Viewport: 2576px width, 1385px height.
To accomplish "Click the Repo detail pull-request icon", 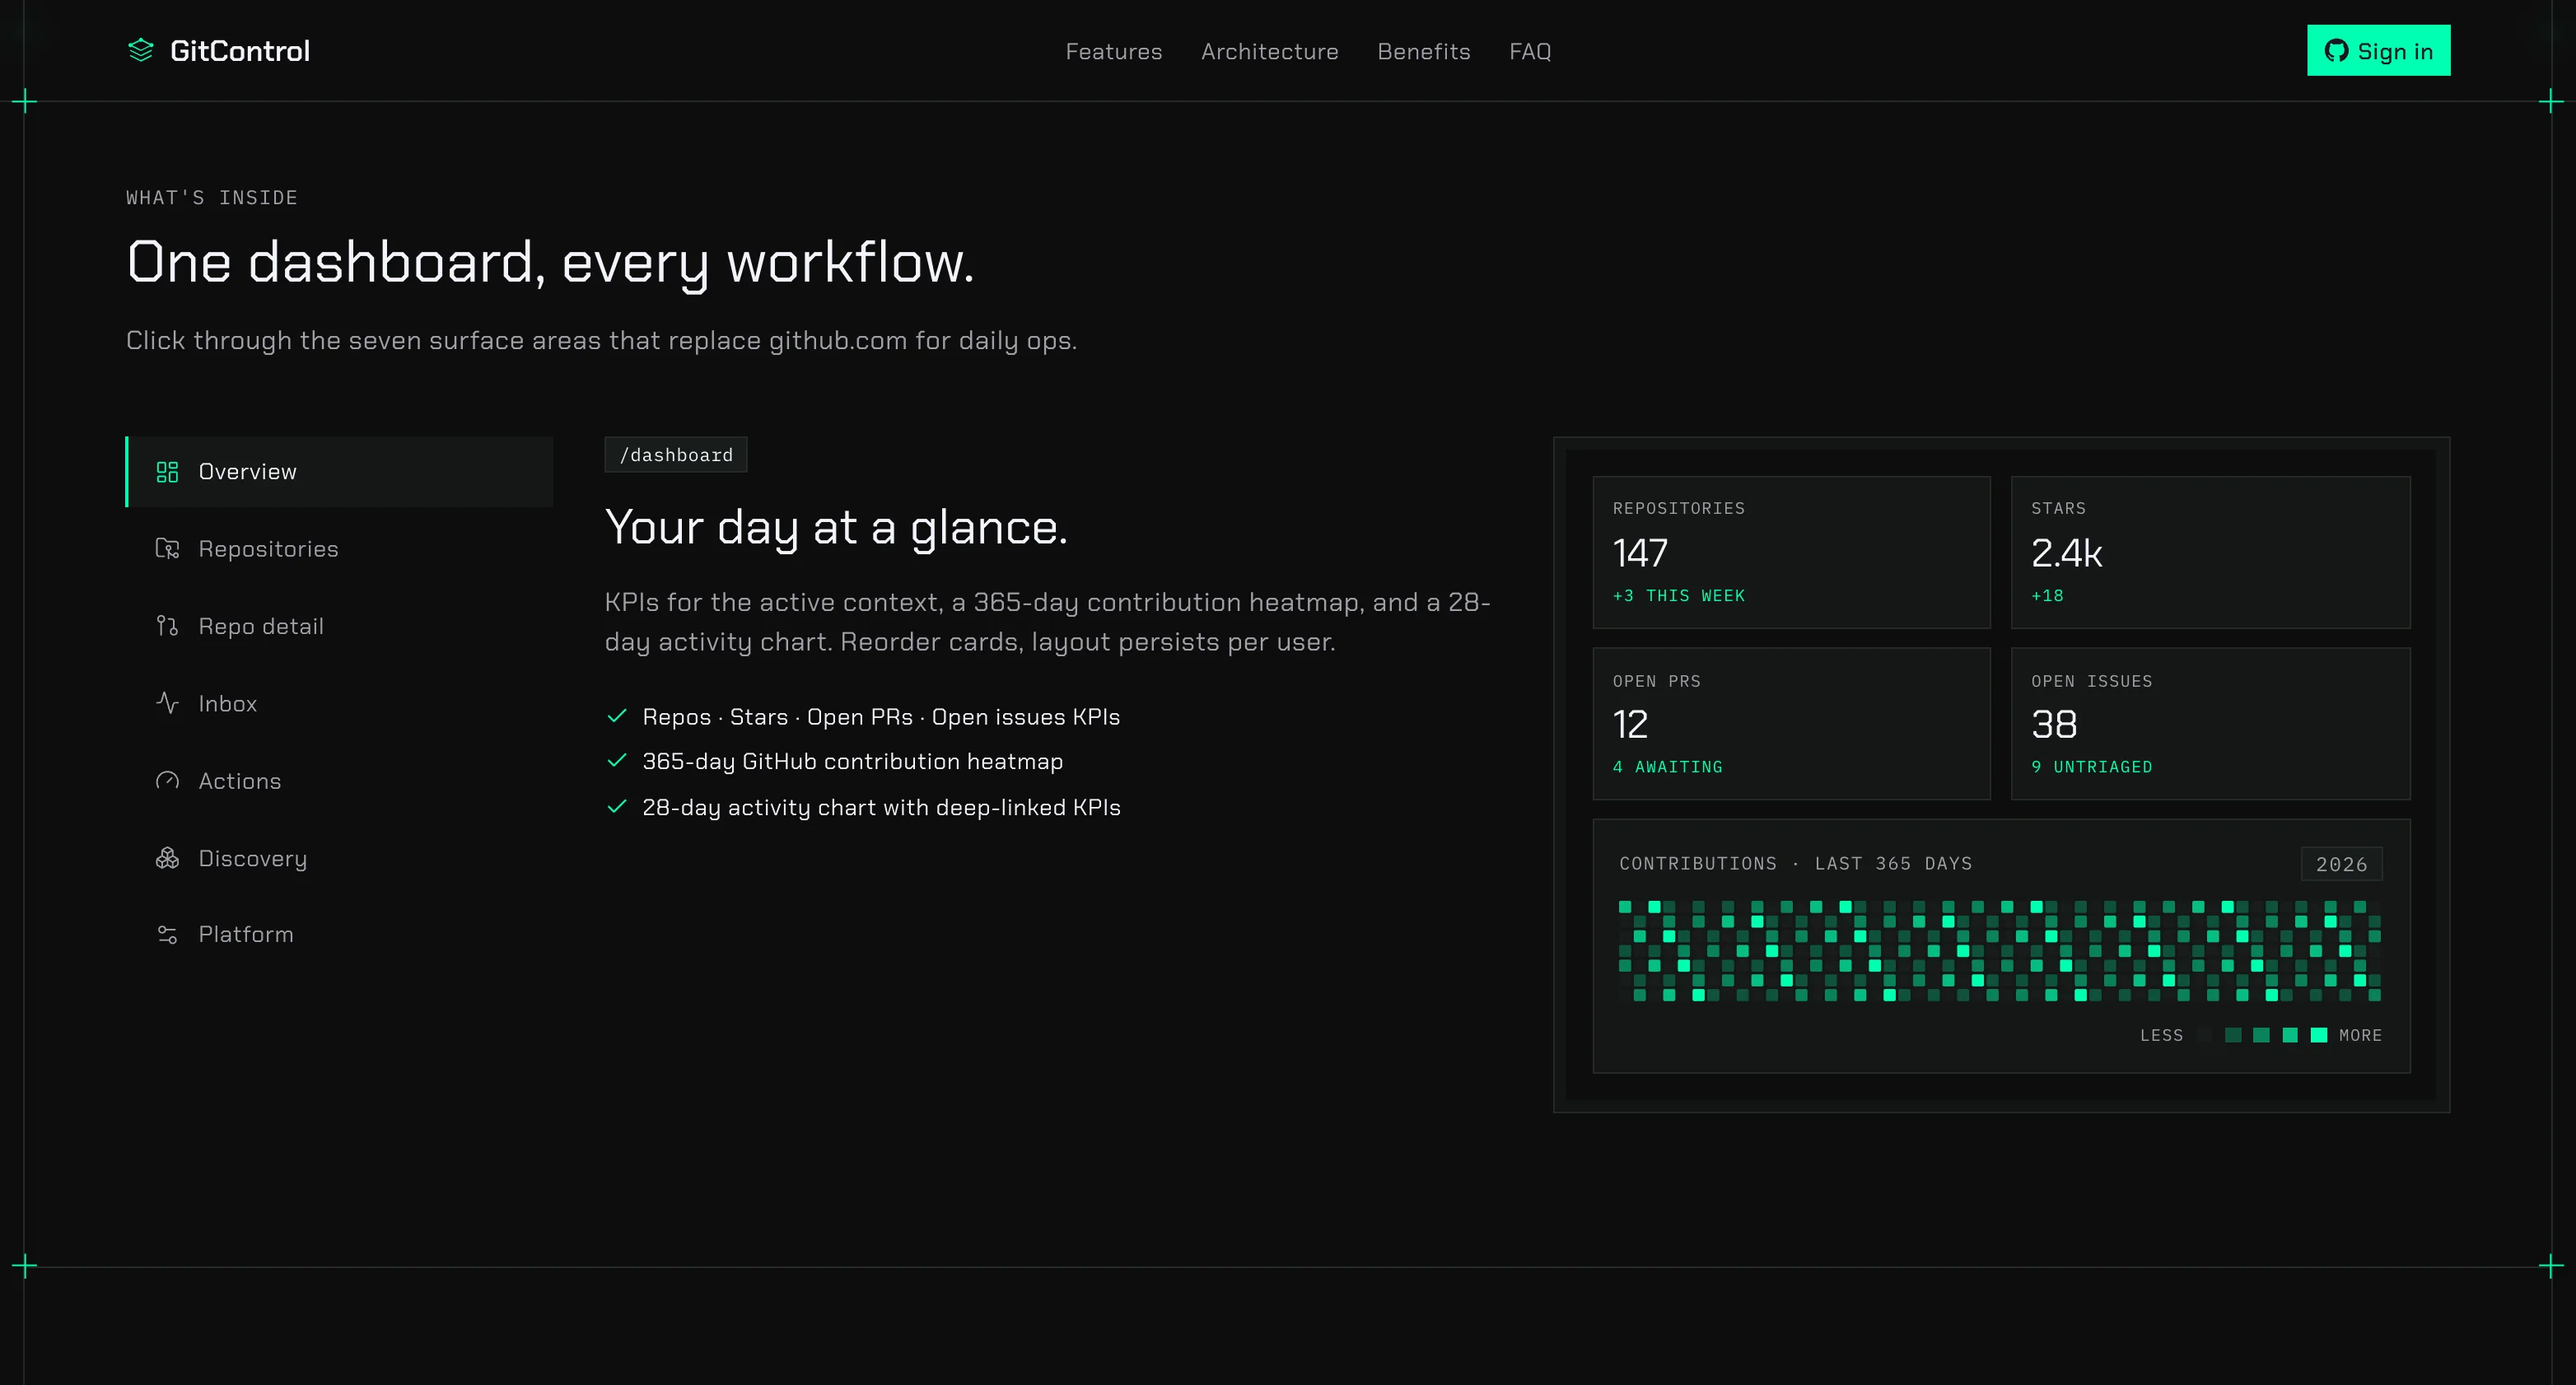I will [167, 626].
